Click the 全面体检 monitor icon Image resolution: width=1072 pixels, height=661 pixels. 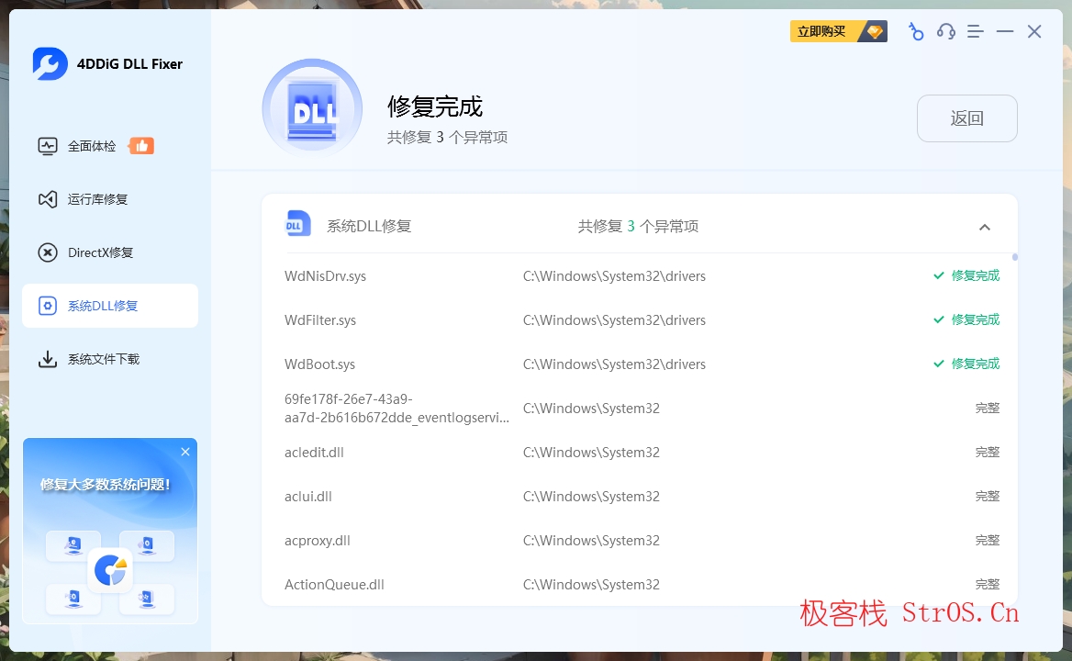pos(47,146)
